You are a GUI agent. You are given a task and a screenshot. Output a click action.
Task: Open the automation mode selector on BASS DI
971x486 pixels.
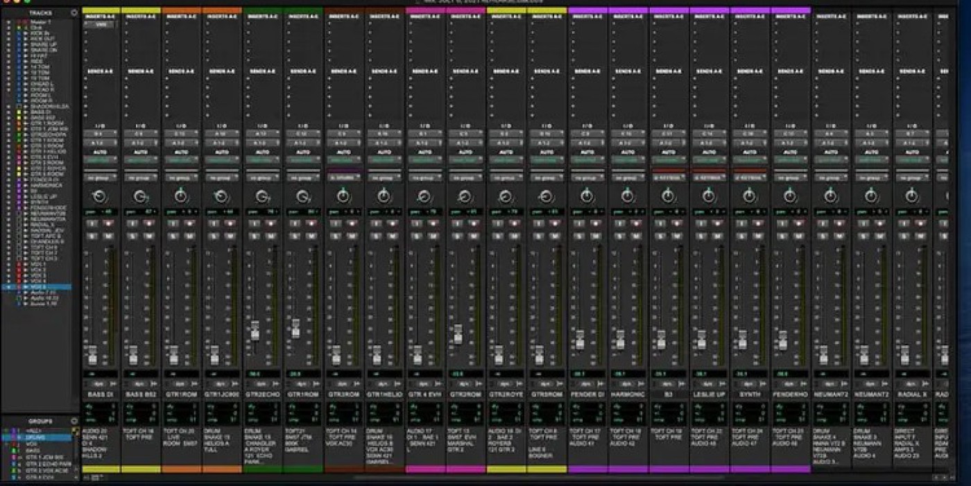click(x=101, y=160)
